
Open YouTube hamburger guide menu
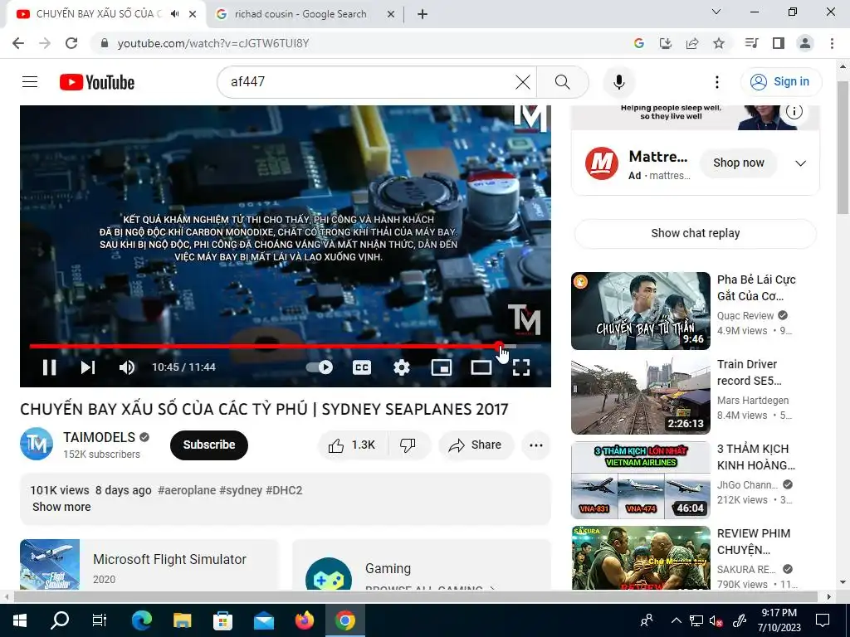pyautogui.click(x=30, y=82)
